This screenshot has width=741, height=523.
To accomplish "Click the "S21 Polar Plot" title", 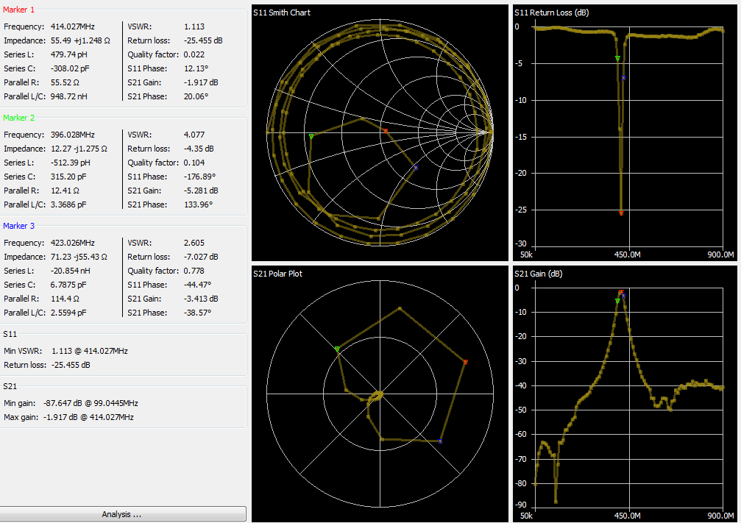I will coord(278,274).
